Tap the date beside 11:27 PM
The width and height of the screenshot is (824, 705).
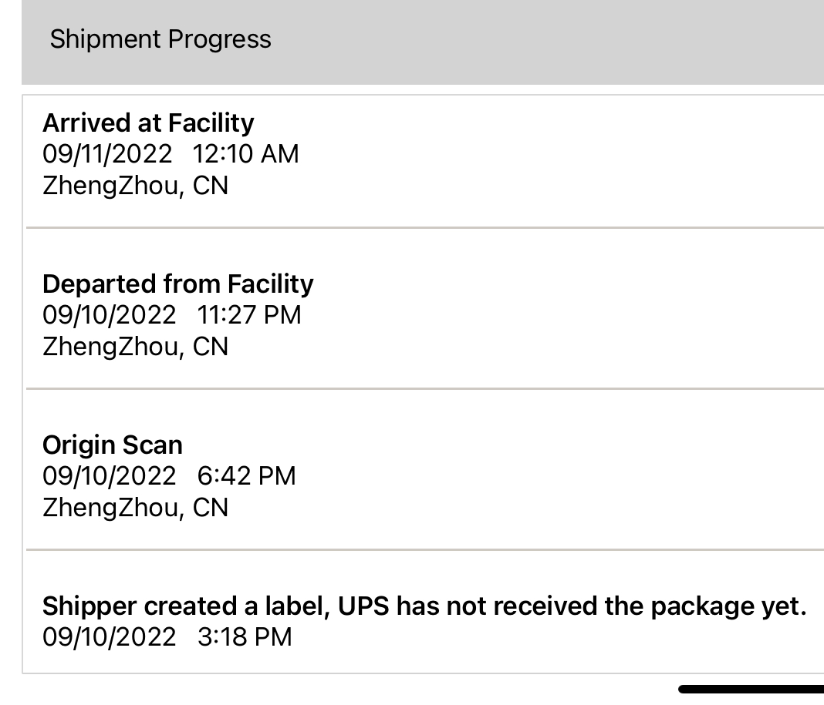(x=109, y=315)
